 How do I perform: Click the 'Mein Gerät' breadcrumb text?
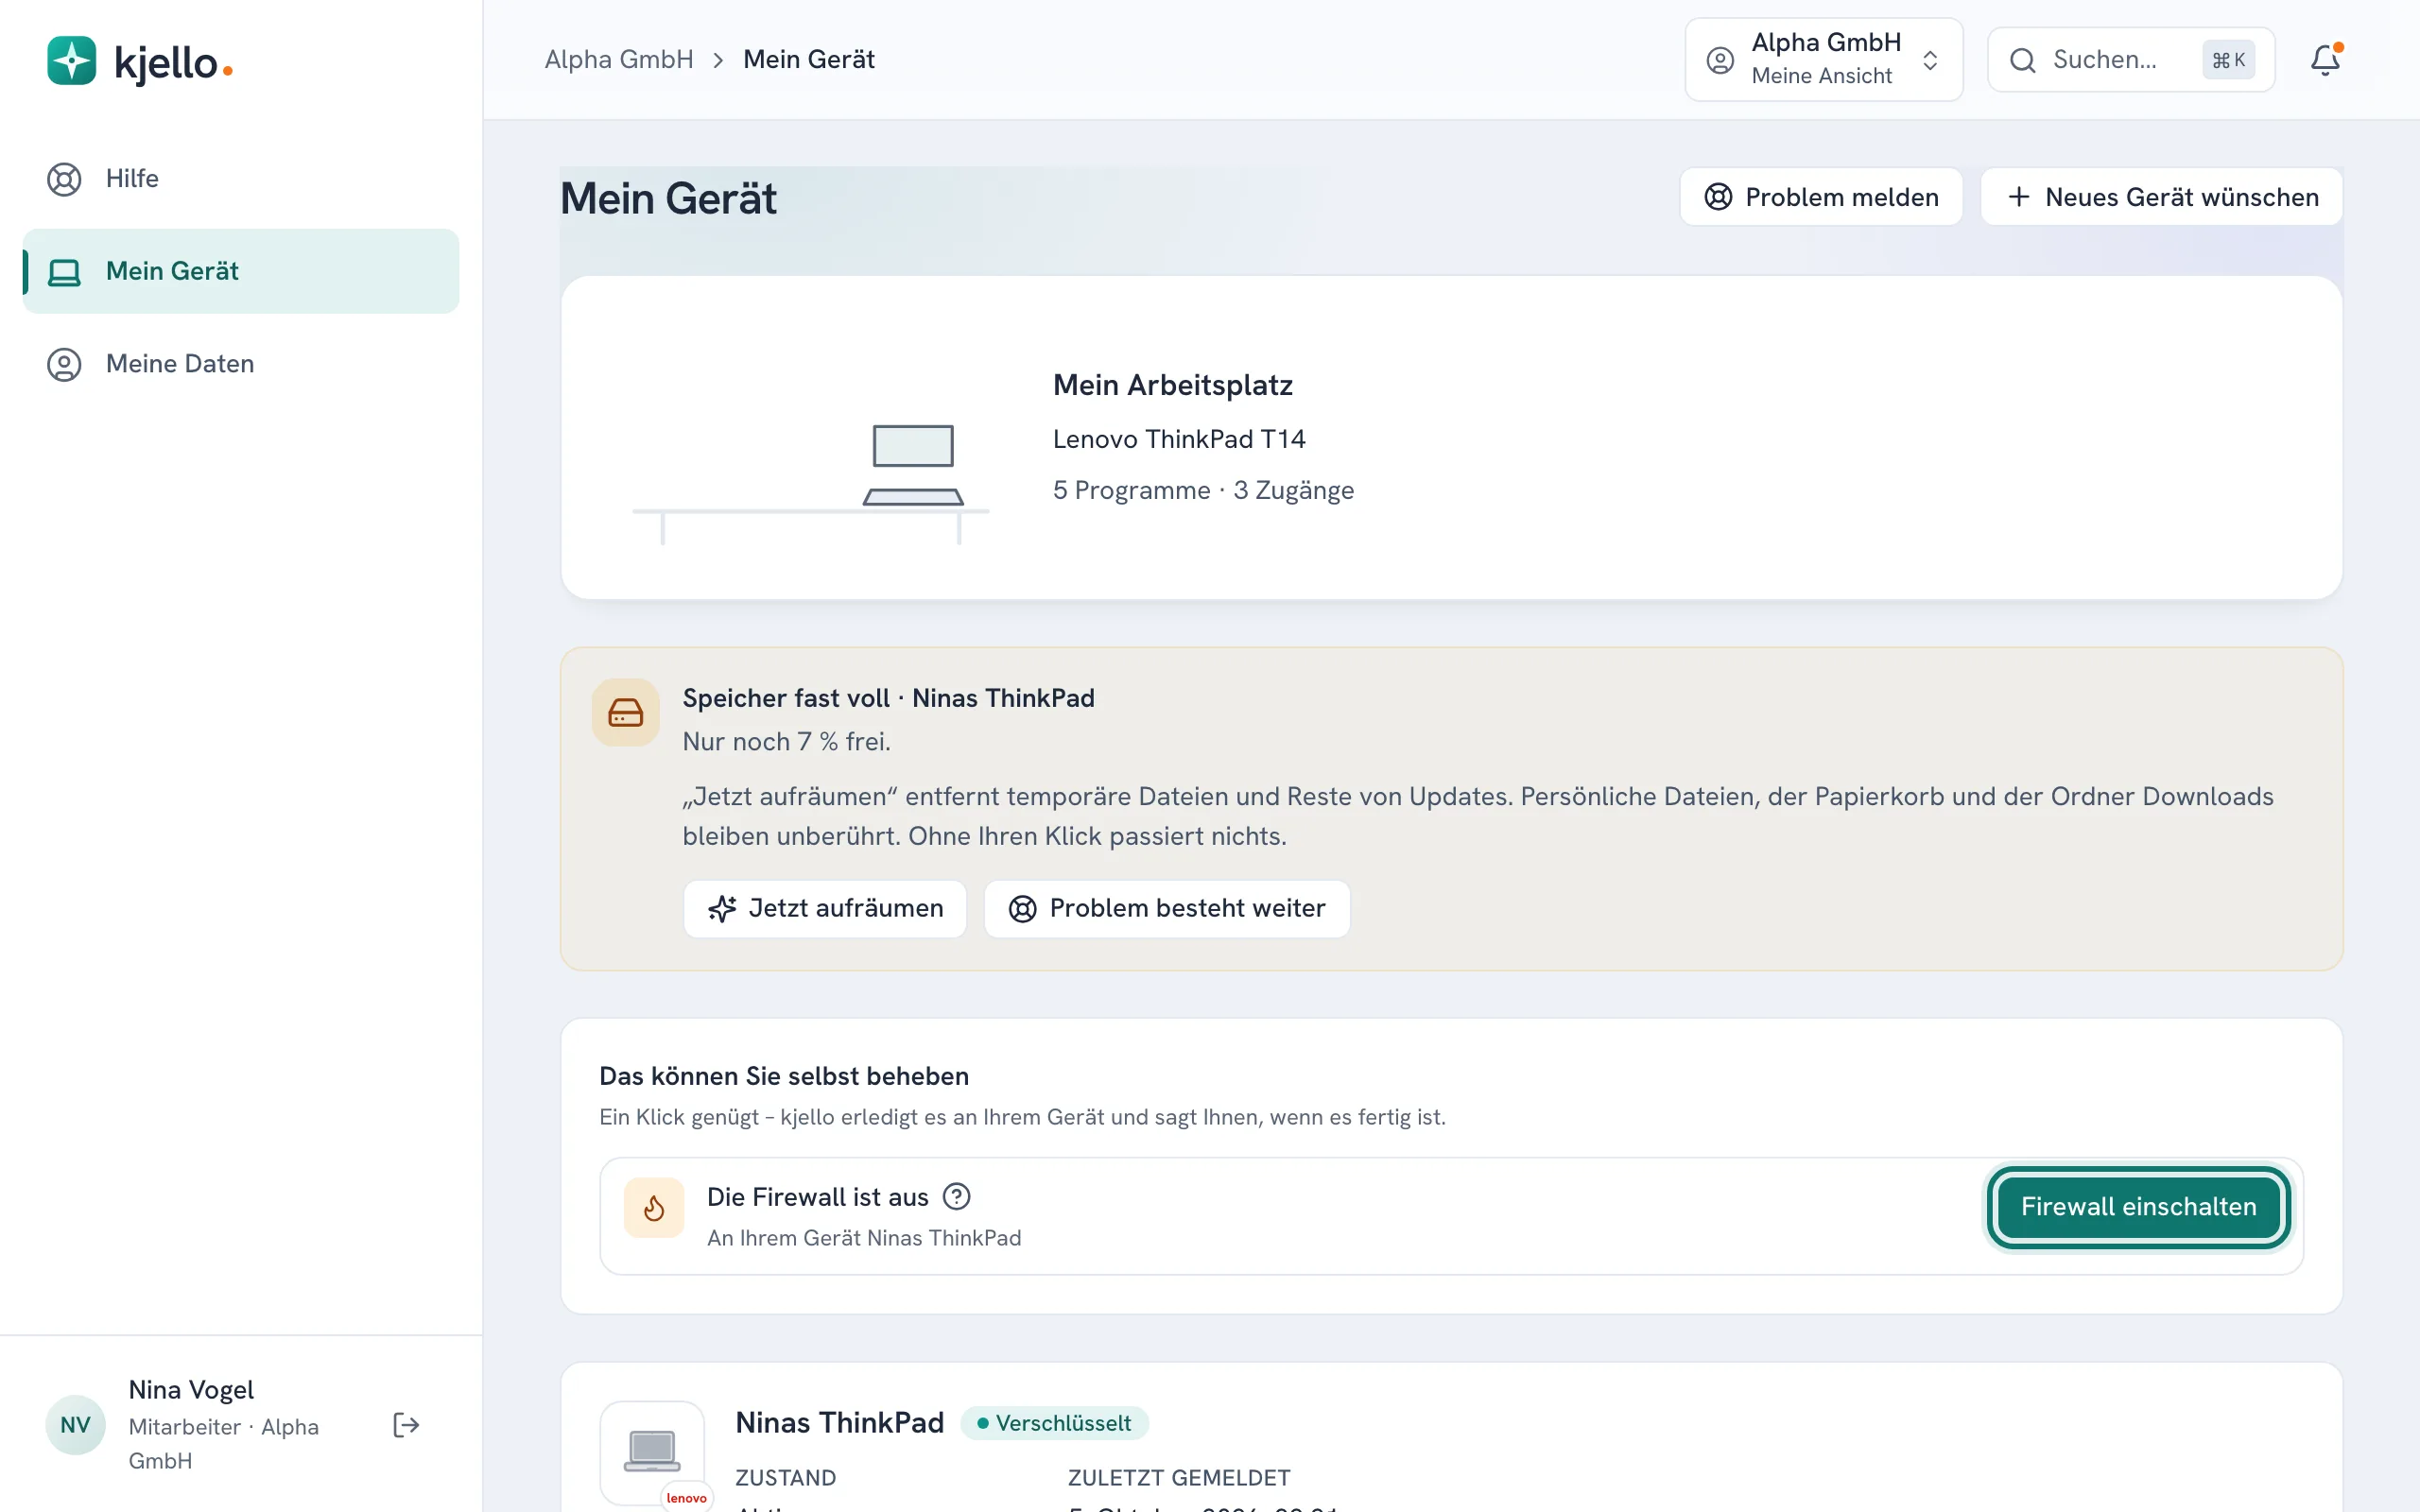[x=809, y=60]
